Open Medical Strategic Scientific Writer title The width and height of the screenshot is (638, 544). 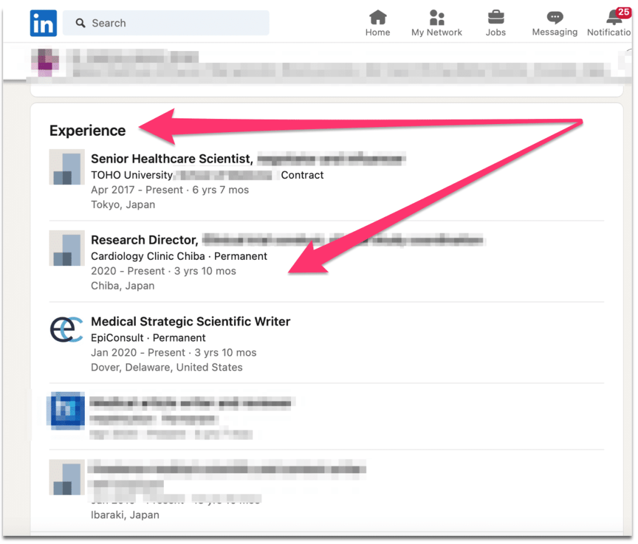(x=191, y=322)
